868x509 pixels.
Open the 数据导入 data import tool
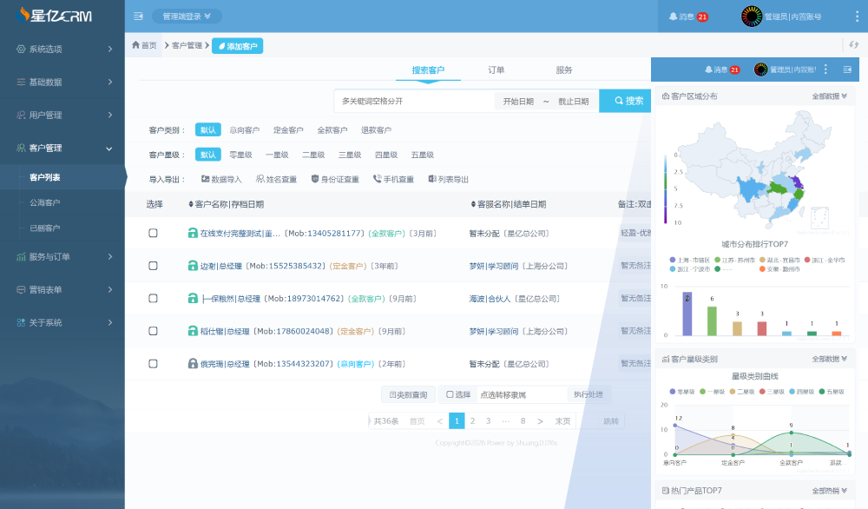pyautogui.click(x=224, y=179)
